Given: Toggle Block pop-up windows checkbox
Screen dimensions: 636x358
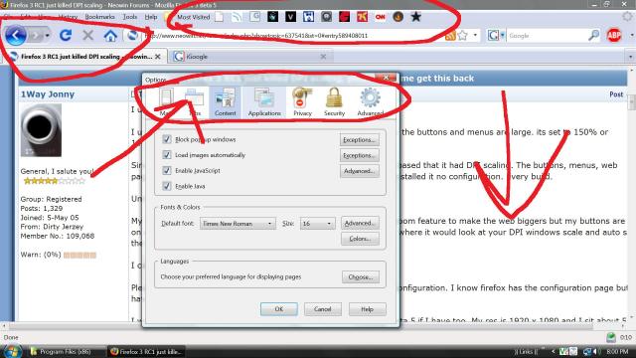Looking at the screenshot, I should click(166, 139).
